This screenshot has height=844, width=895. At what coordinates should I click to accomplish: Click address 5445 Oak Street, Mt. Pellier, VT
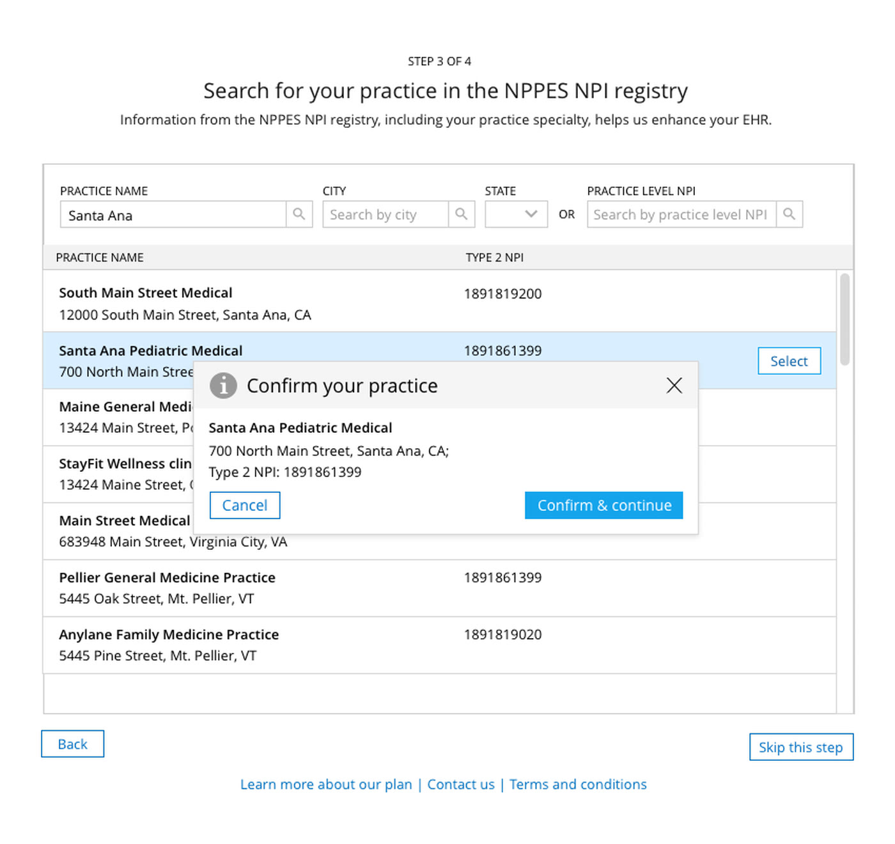(157, 598)
